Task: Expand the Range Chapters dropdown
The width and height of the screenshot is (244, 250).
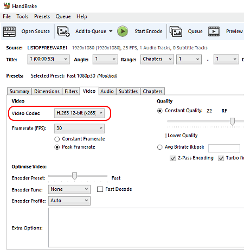Action: [157, 59]
